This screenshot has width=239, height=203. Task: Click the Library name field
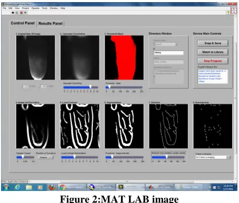168,62
